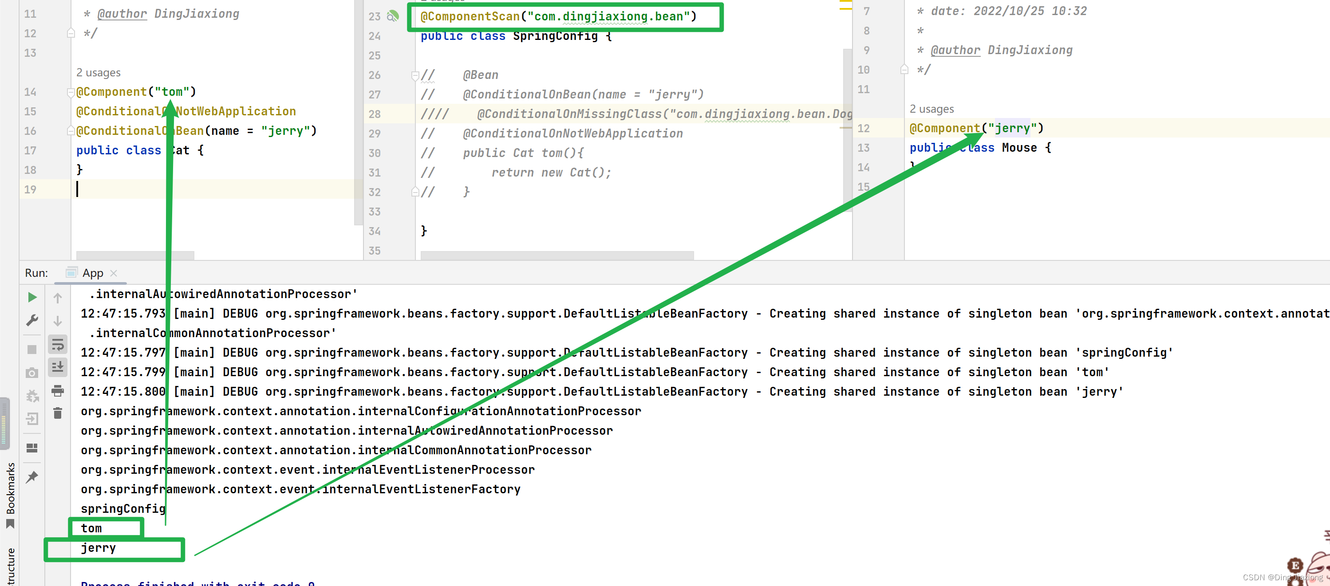This screenshot has width=1330, height=586.
Task: Toggle soft-wrap in the console
Action: click(58, 344)
